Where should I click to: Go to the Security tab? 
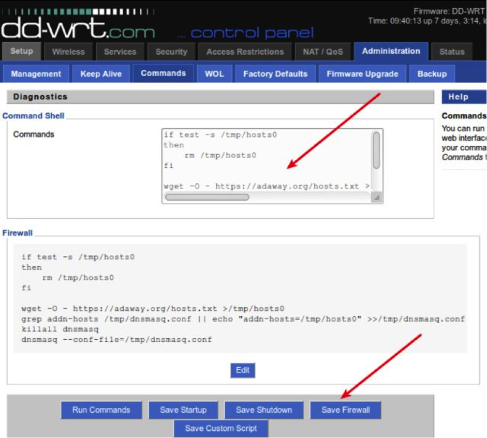[171, 52]
